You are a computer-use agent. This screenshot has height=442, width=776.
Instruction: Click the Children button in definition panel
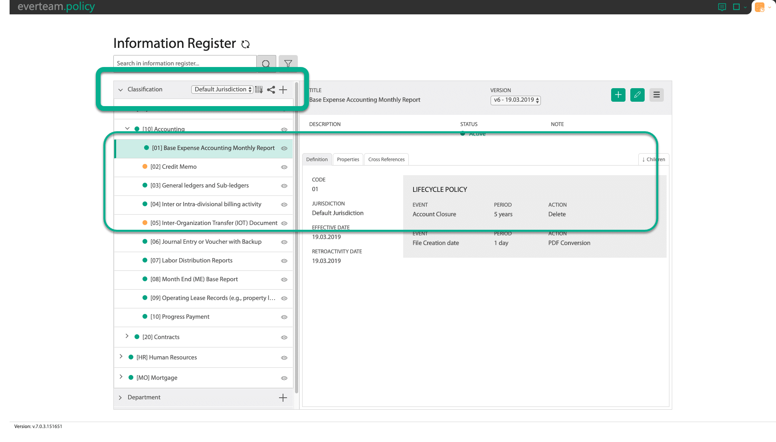click(x=651, y=159)
